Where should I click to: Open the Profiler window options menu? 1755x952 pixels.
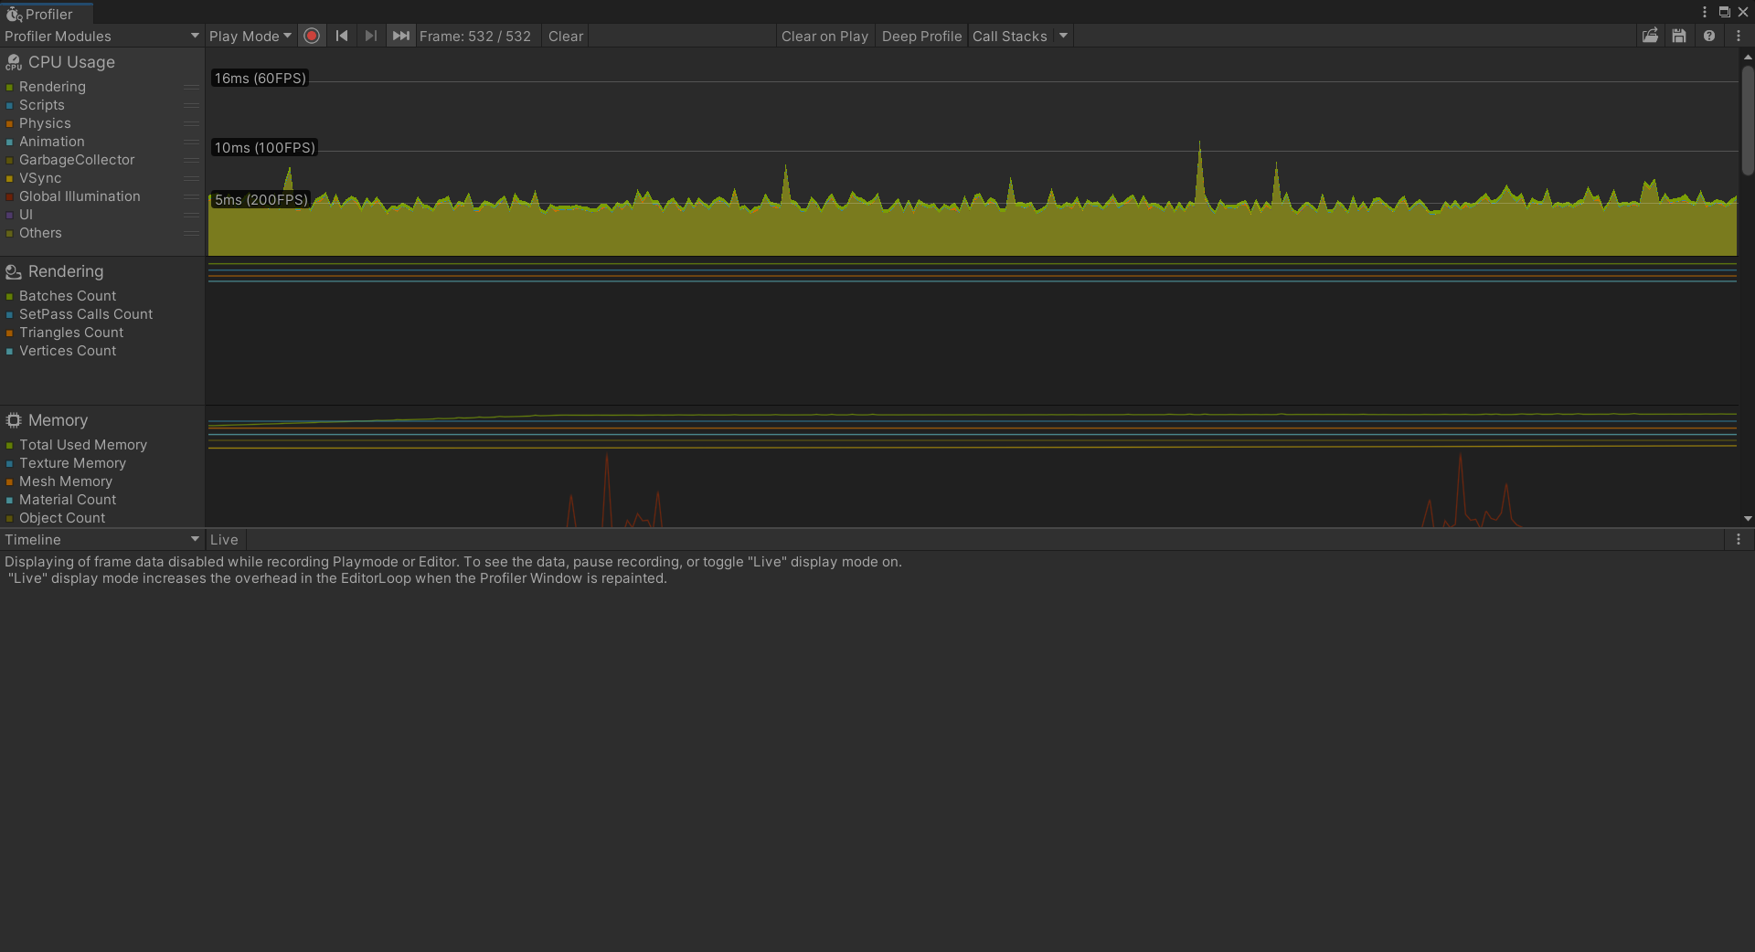1739,36
